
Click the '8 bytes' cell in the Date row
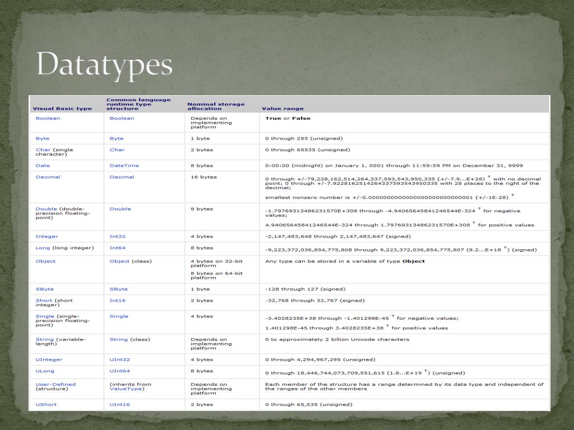(x=202, y=166)
